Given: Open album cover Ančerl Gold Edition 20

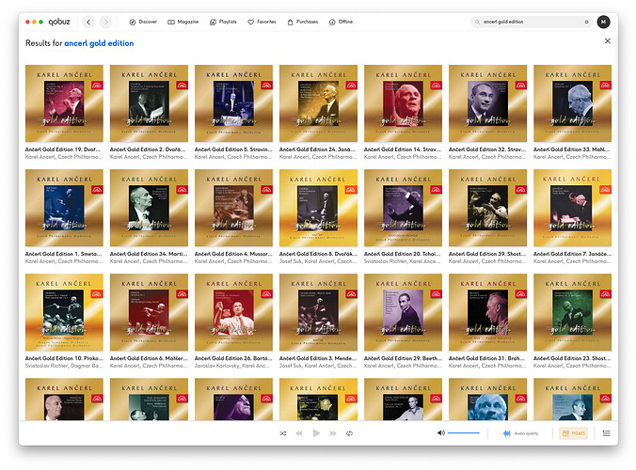Looking at the screenshot, I should tap(404, 208).
